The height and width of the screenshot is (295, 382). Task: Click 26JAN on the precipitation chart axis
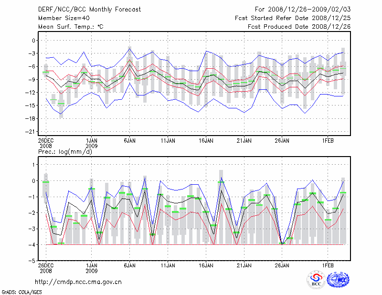(x=282, y=265)
